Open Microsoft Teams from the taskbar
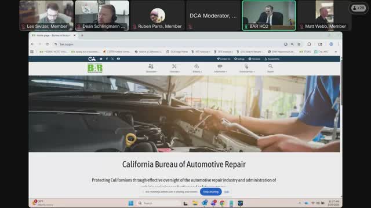371x208 pixels. click(213, 203)
